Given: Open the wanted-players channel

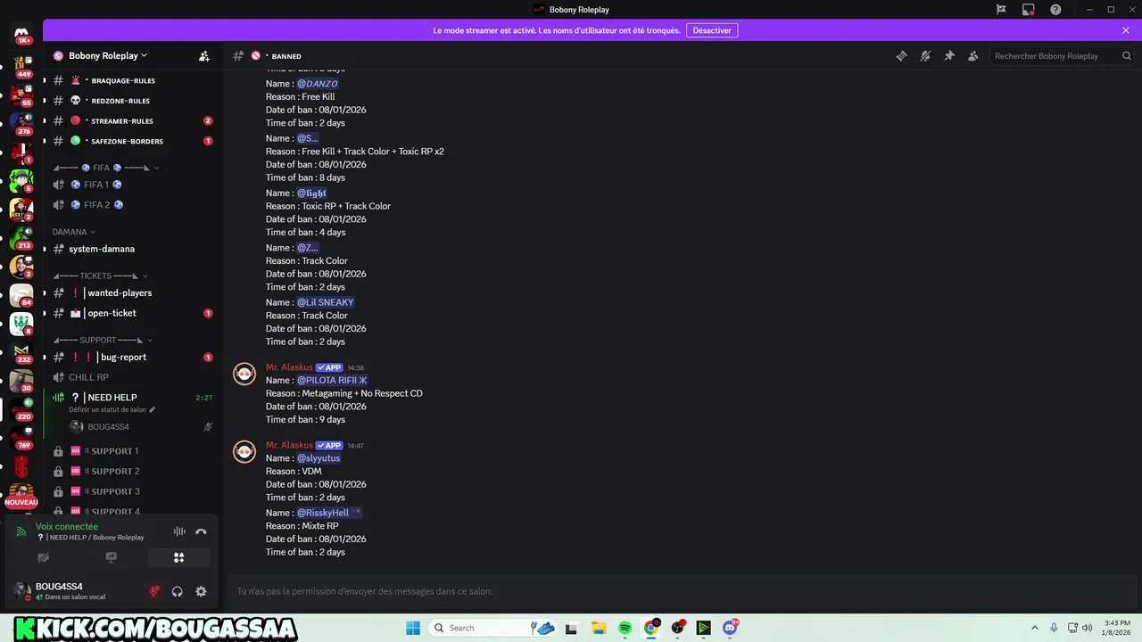Looking at the screenshot, I should pos(131,292).
